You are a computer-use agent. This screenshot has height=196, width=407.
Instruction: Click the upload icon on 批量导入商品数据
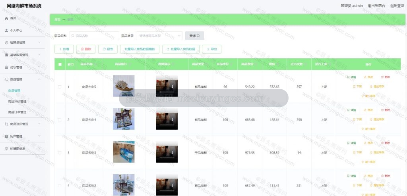(168, 49)
